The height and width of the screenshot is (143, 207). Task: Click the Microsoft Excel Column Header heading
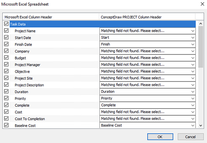[28, 17]
